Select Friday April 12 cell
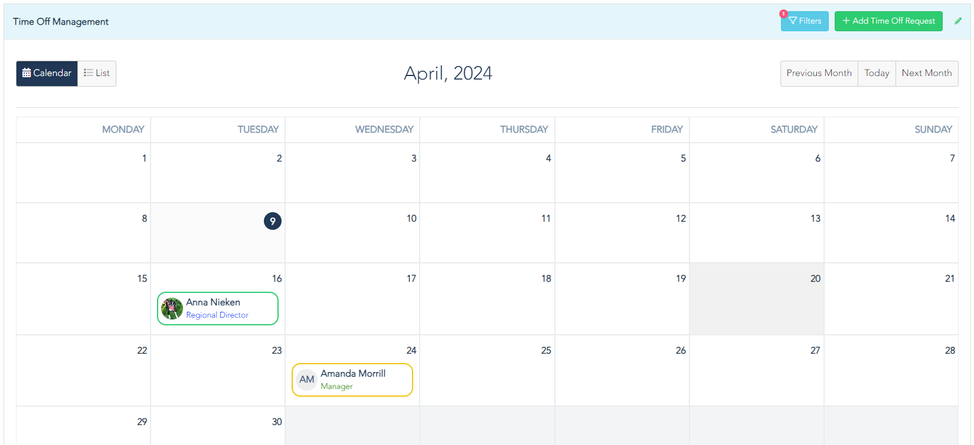Screen dimensions: 974x445 click(622, 233)
